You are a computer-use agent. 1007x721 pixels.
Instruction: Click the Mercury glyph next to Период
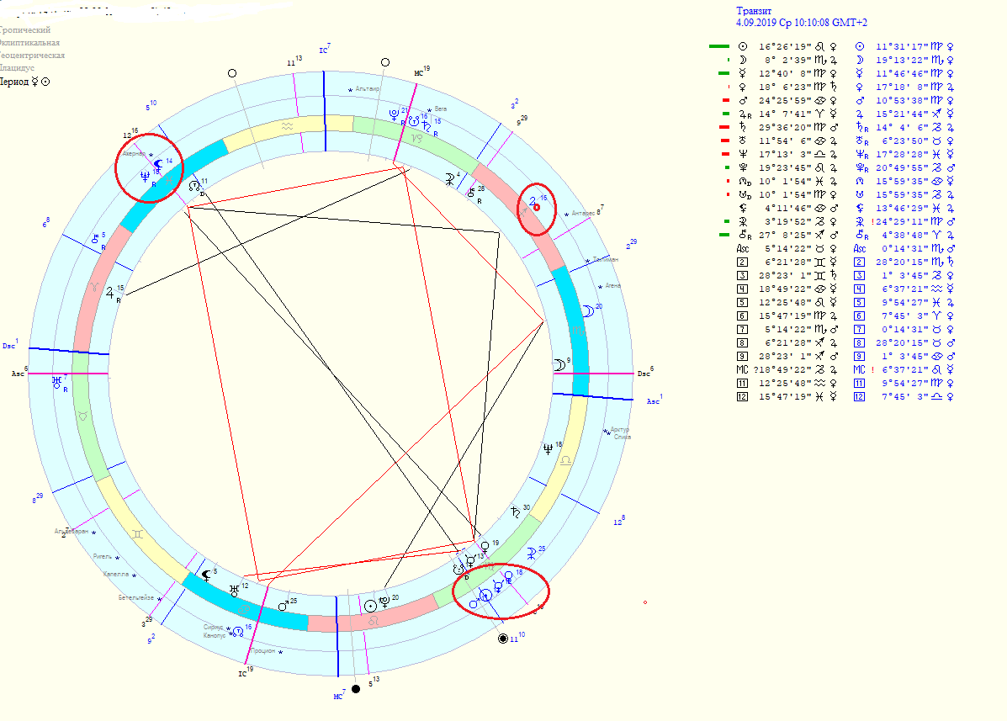35,82
